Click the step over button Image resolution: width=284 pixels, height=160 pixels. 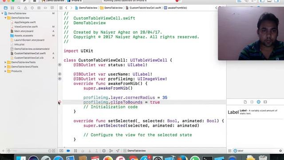[x=83, y=151]
